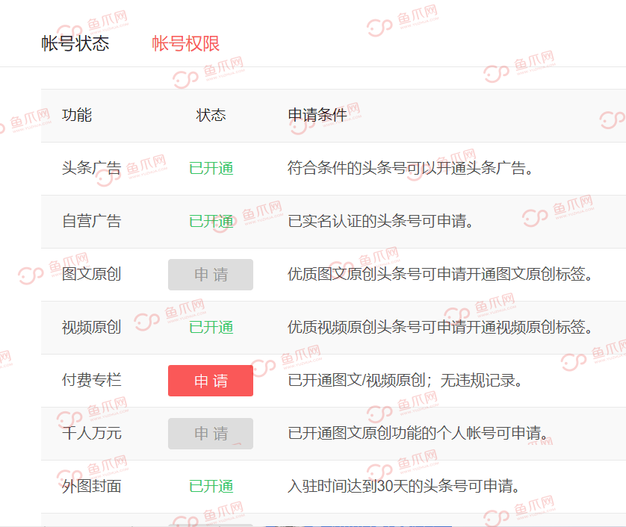Select the 头条广告 feature name

pos(91,168)
